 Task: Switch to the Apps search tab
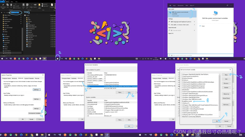coord(174,5)
